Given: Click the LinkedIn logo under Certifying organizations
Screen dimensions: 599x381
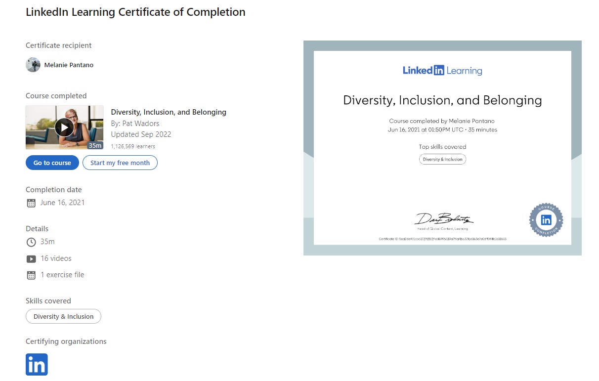Looking at the screenshot, I should tap(37, 364).
